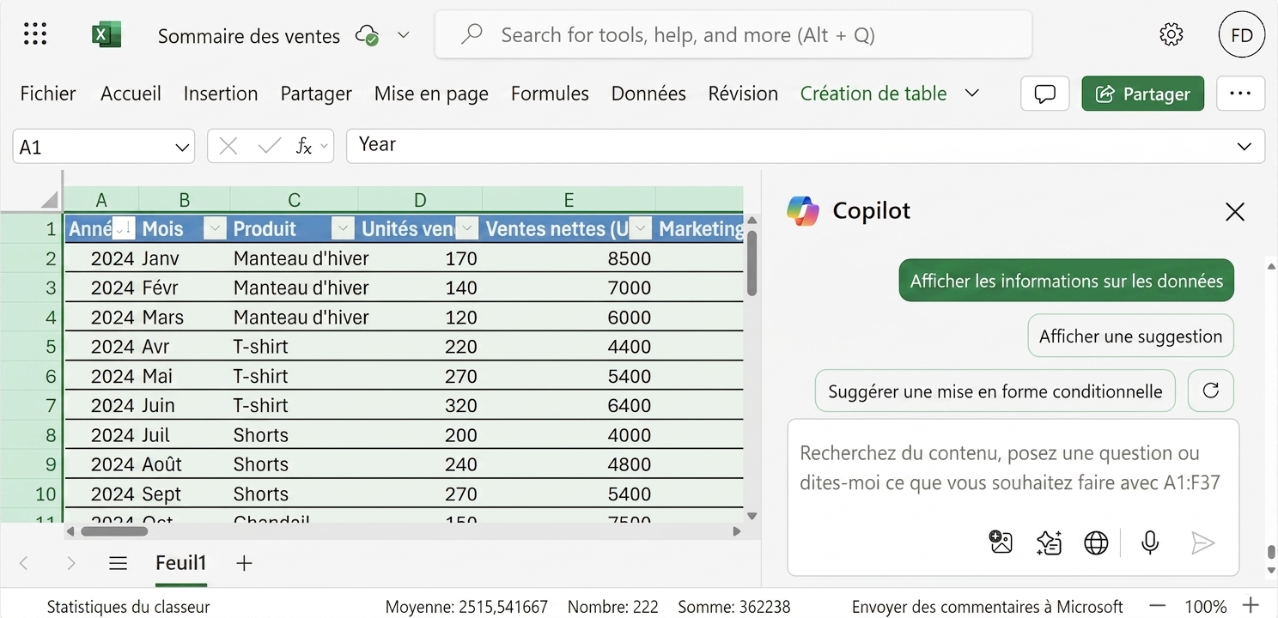Switch to the Formules tab
This screenshot has height=618, width=1278.
(550, 94)
